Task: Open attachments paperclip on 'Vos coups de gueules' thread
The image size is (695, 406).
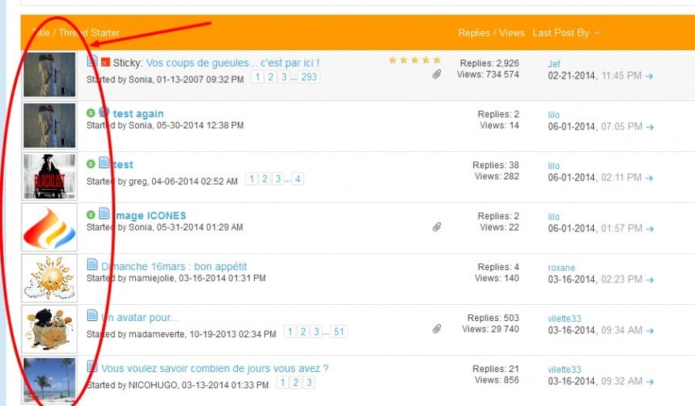Action: click(x=436, y=75)
